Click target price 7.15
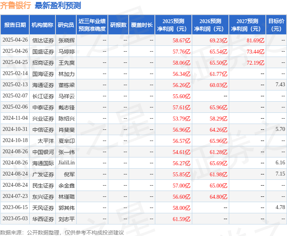 (x=280, y=174)
